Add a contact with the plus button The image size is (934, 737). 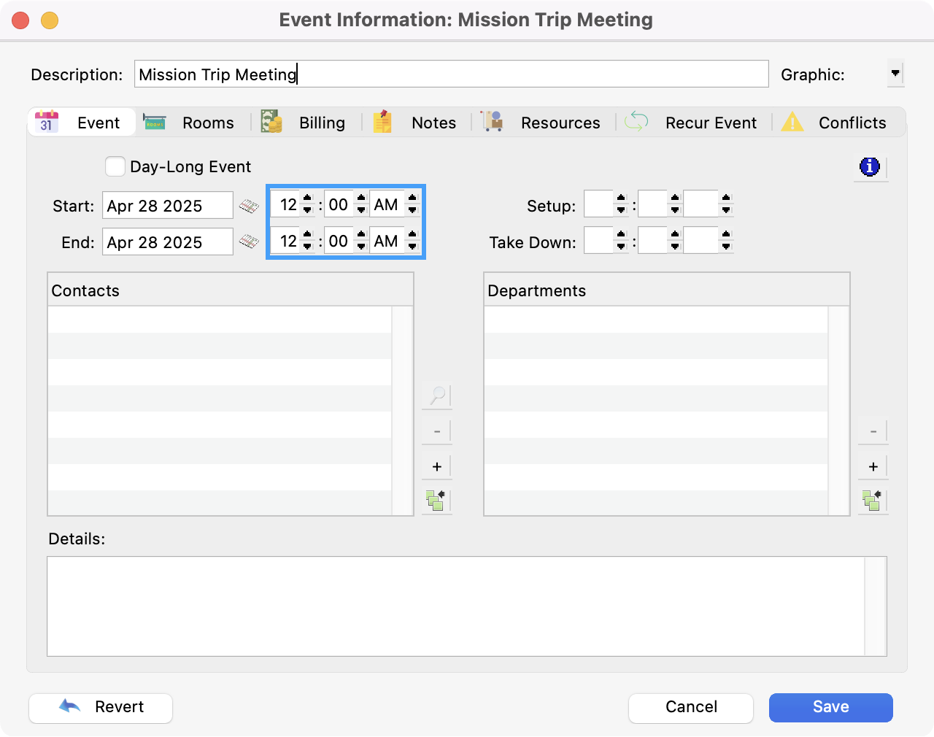coord(437,467)
